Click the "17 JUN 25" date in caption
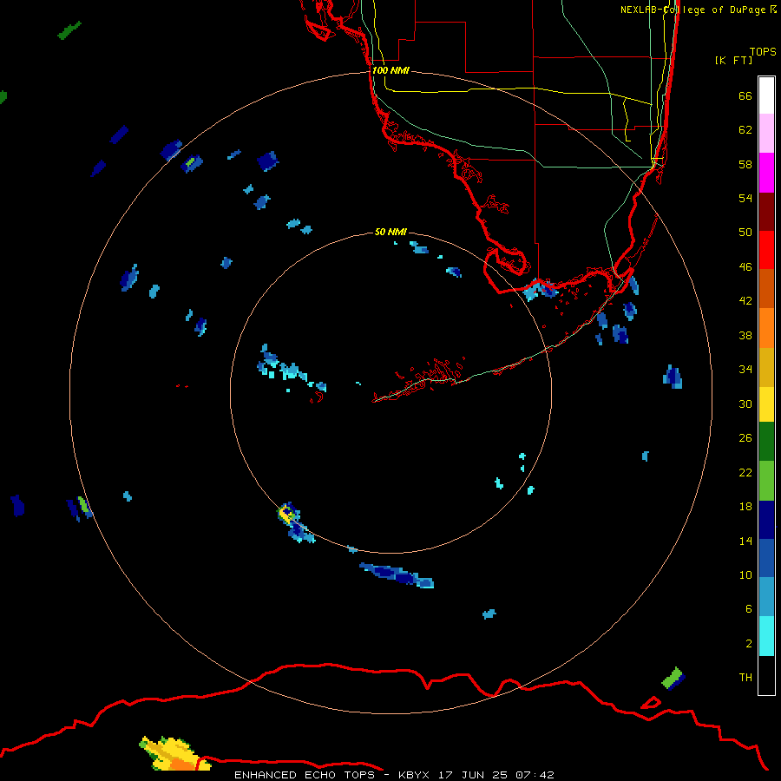The height and width of the screenshot is (781, 781). 473,775
